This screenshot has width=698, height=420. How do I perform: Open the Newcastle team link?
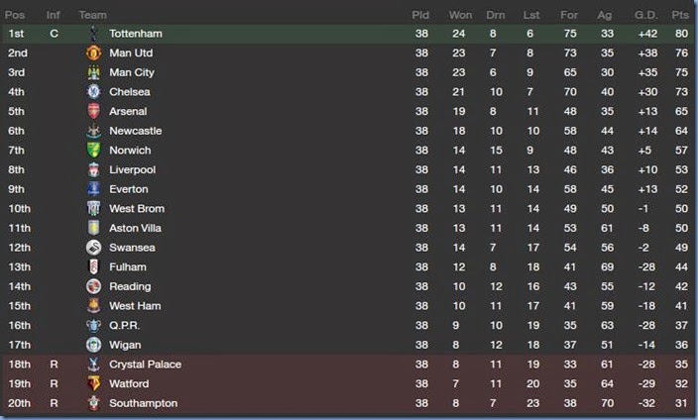pyautogui.click(x=135, y=131)
